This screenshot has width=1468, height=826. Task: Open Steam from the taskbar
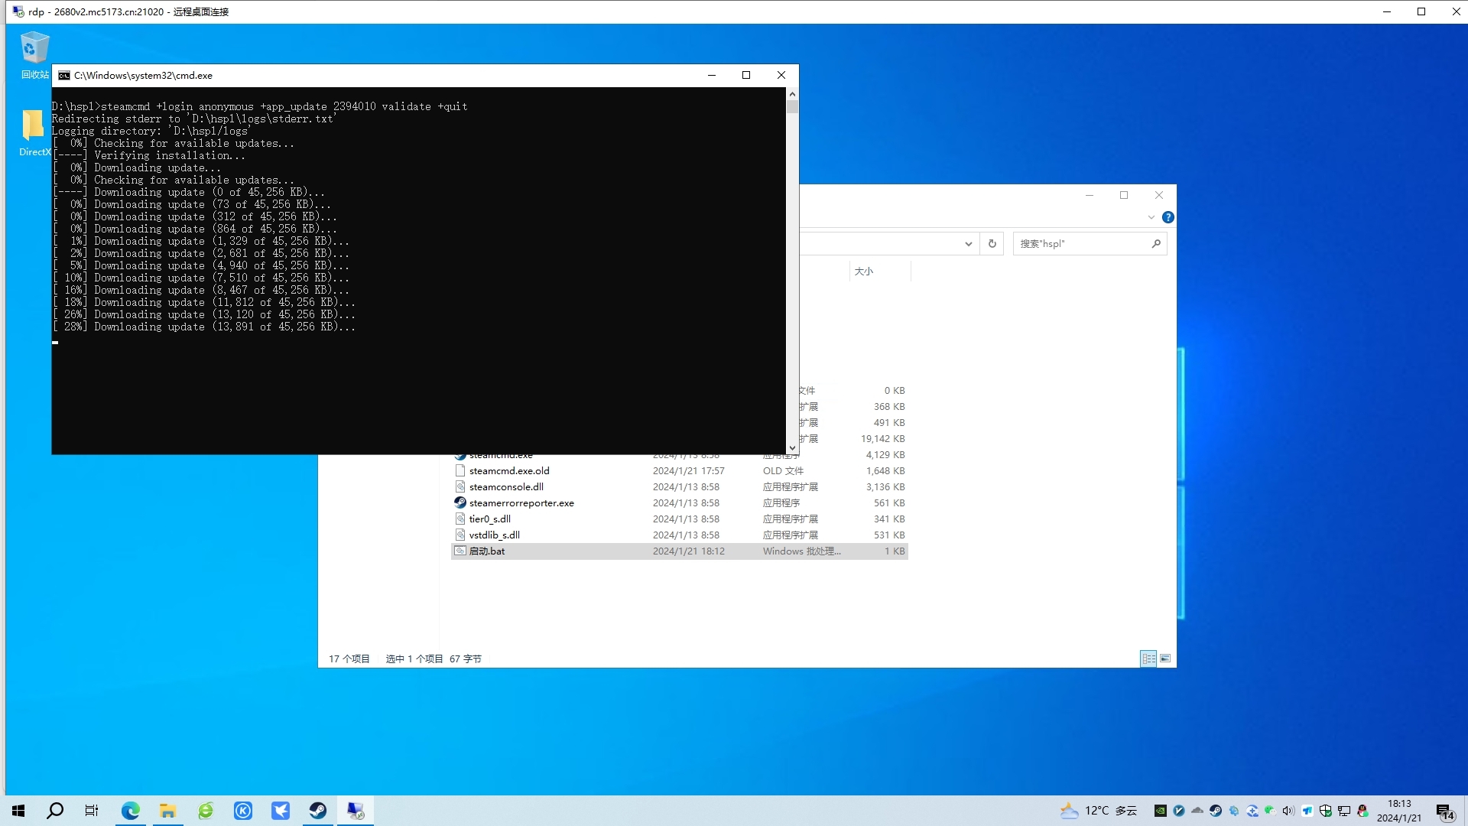pyautogui.click(x=318, y=811)
